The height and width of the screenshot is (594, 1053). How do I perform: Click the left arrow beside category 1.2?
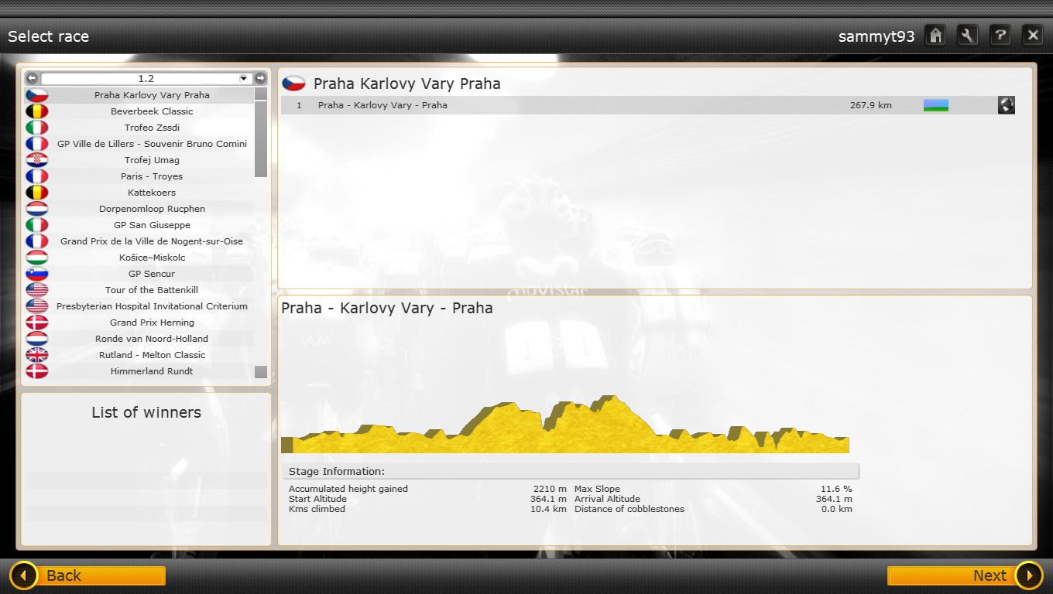[x=32, y=78]
